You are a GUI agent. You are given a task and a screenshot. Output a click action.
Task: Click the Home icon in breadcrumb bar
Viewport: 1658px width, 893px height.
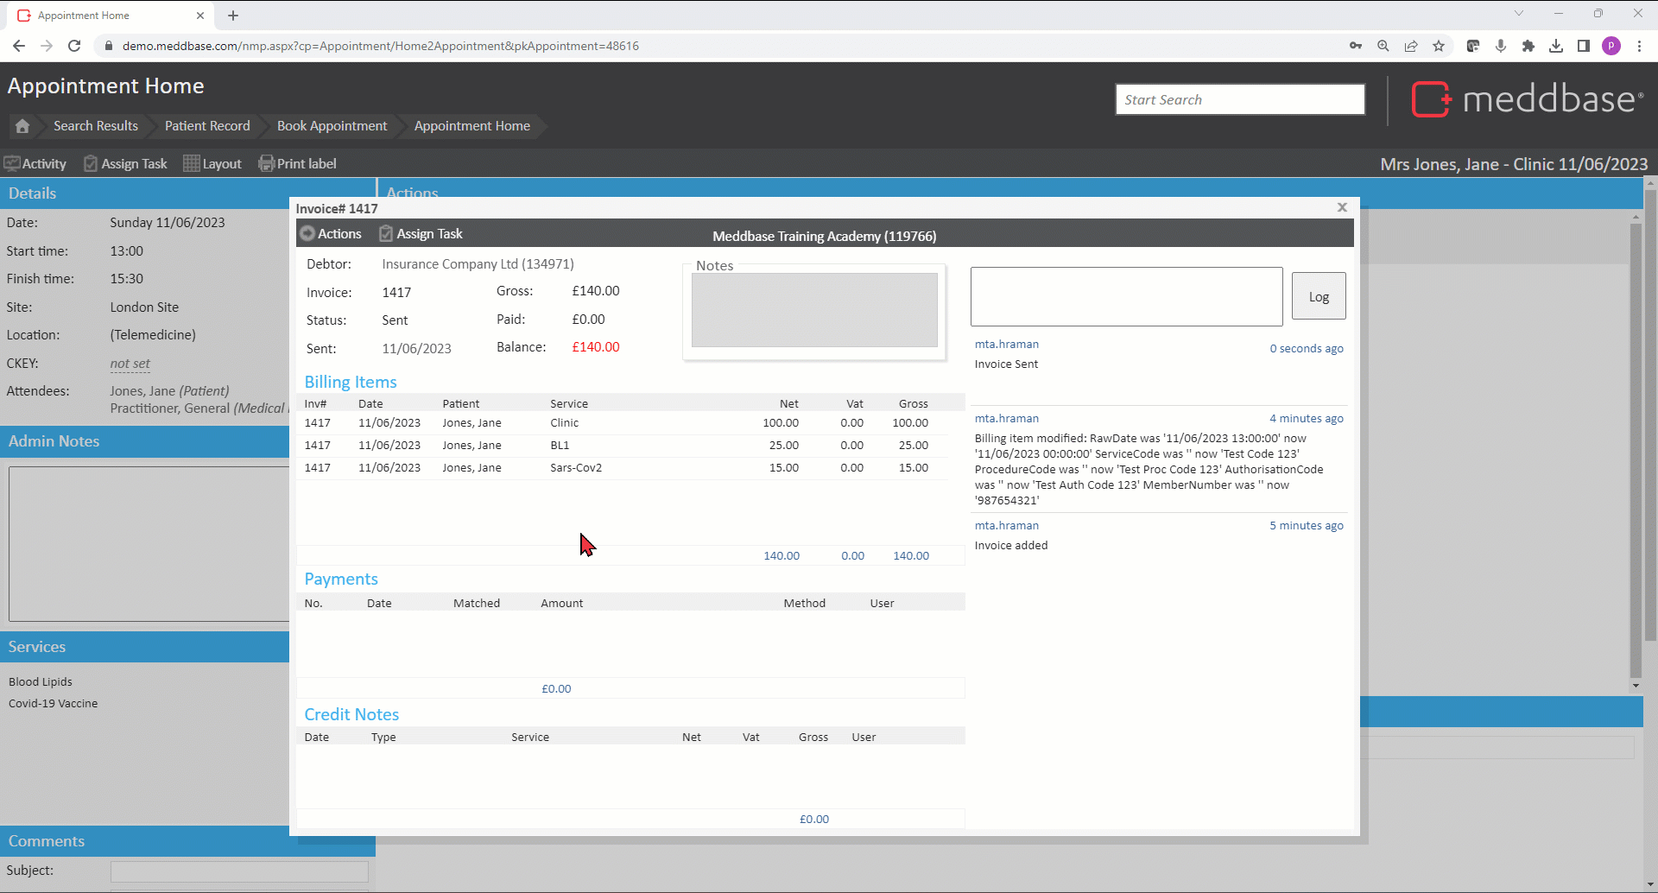[x=22, y=126]
